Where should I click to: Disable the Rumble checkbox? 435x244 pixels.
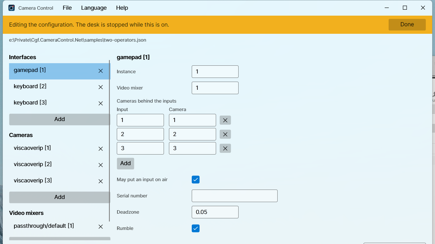(195, 228)
